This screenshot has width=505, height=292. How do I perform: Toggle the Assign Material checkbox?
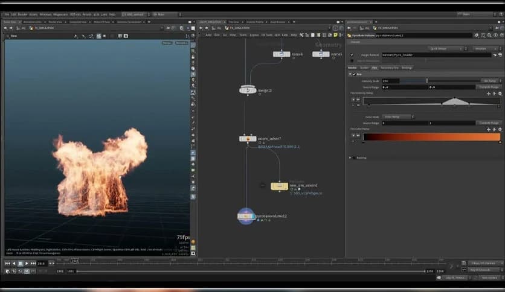pos(352,55)
